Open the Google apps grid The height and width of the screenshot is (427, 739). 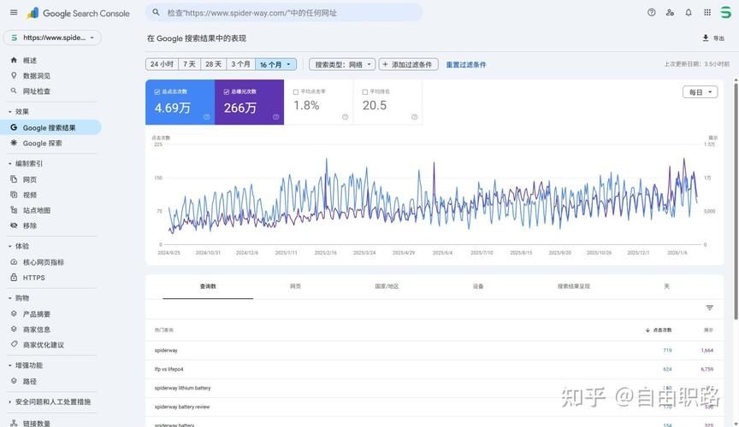pos(707,13)
